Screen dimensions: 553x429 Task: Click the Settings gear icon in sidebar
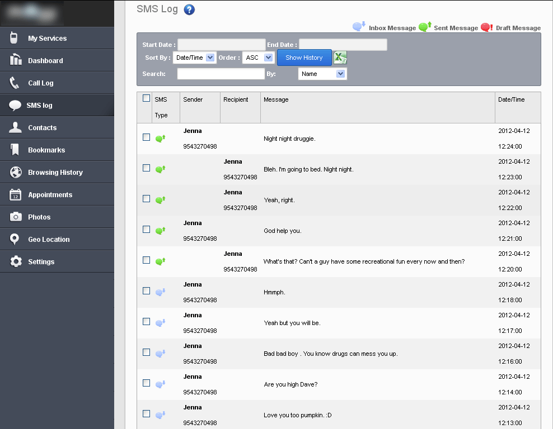pyautogui.click(x=16, y=261)
